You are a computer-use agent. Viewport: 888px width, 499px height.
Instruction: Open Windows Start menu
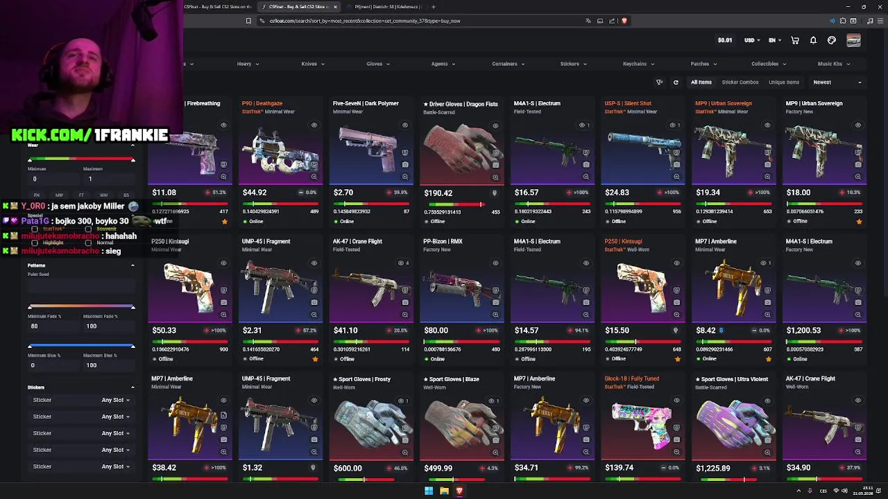pyautogui.click(x=429, y=491)
